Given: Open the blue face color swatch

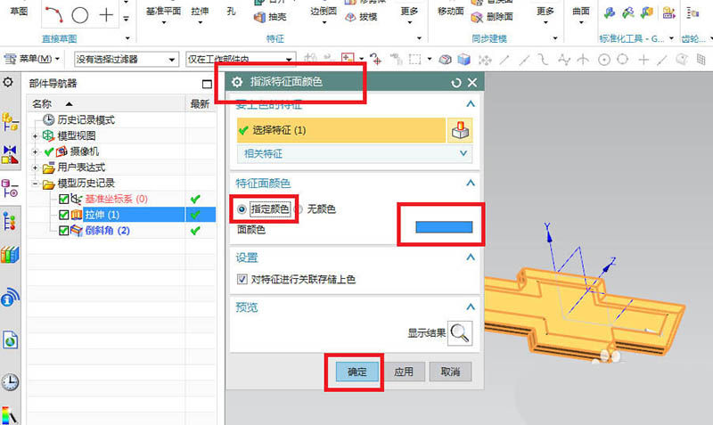Looking at the screenshot, I should 444,227.
